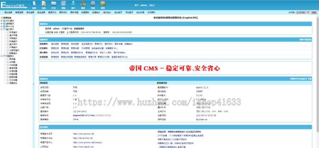Screen dimensions: 319x148
Task: Open the http://www.phome.net official site link
Action: pos(83,134)
